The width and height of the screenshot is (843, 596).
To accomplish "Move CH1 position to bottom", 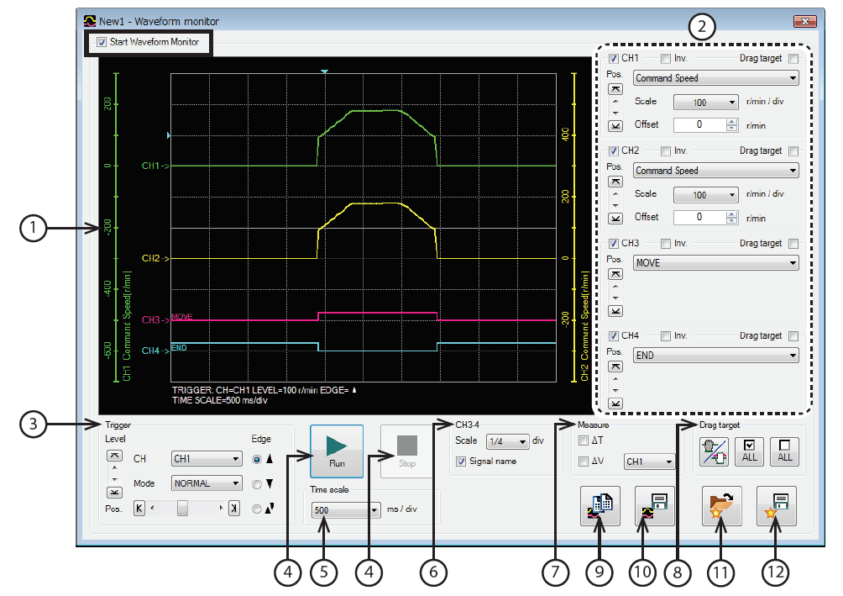I will (x=615, y=125).
